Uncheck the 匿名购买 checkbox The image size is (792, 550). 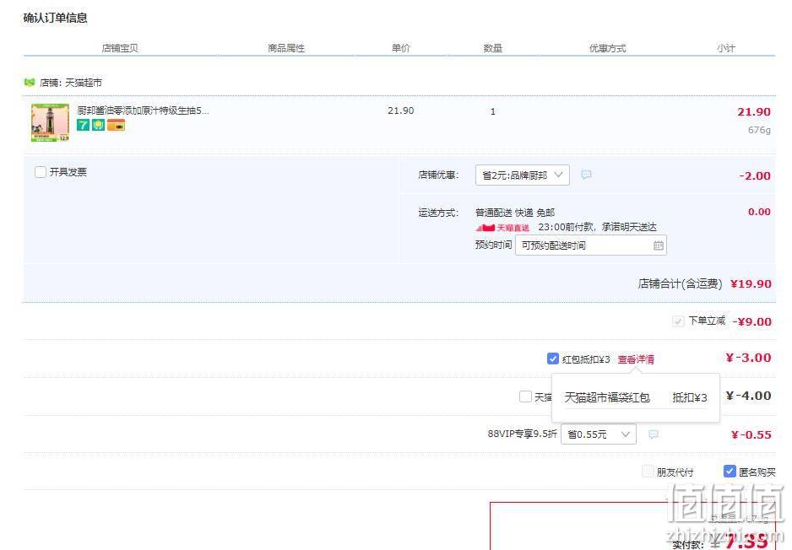point(730,472)
